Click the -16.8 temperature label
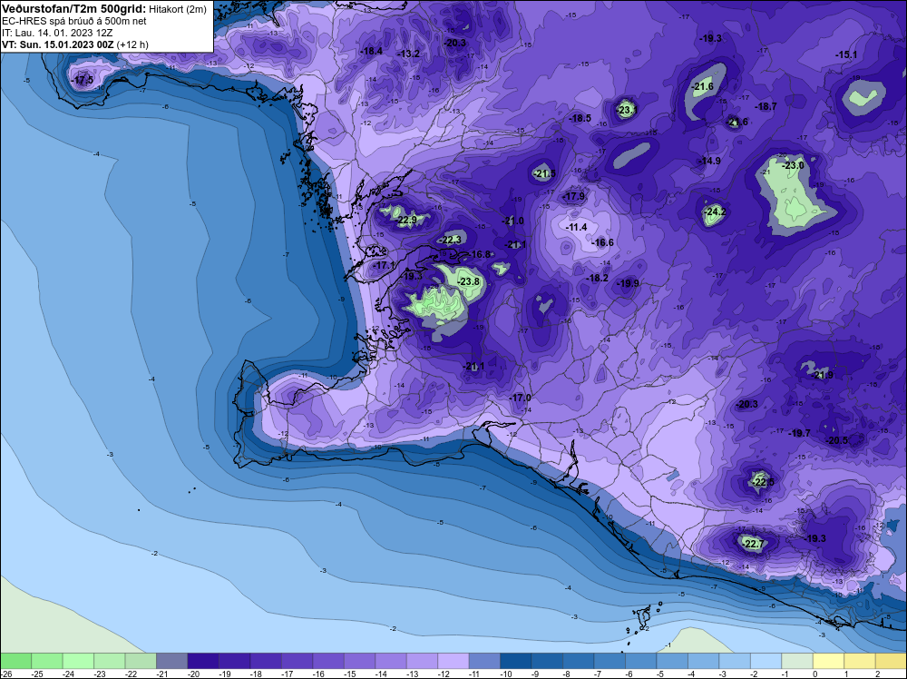The height and width of the screenshot is (679, 907). pyautogui.click(x=480, y=254)
